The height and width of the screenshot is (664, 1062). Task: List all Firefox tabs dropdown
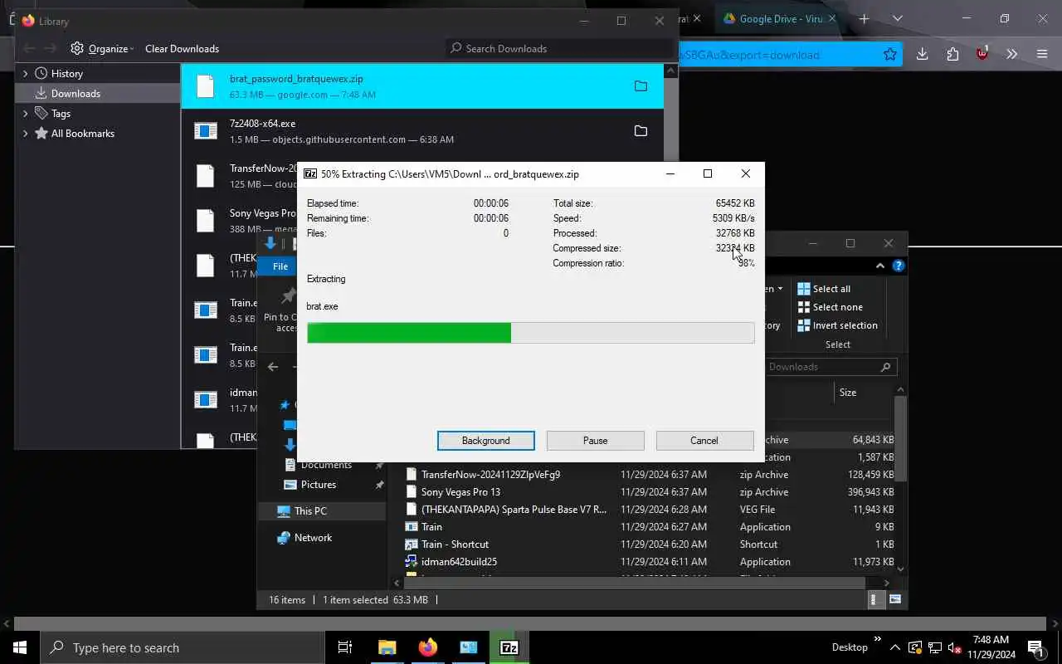click(897, 18)
